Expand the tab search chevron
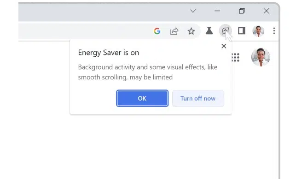This screenshot has width=290, height=179. [x=193, y=11]
